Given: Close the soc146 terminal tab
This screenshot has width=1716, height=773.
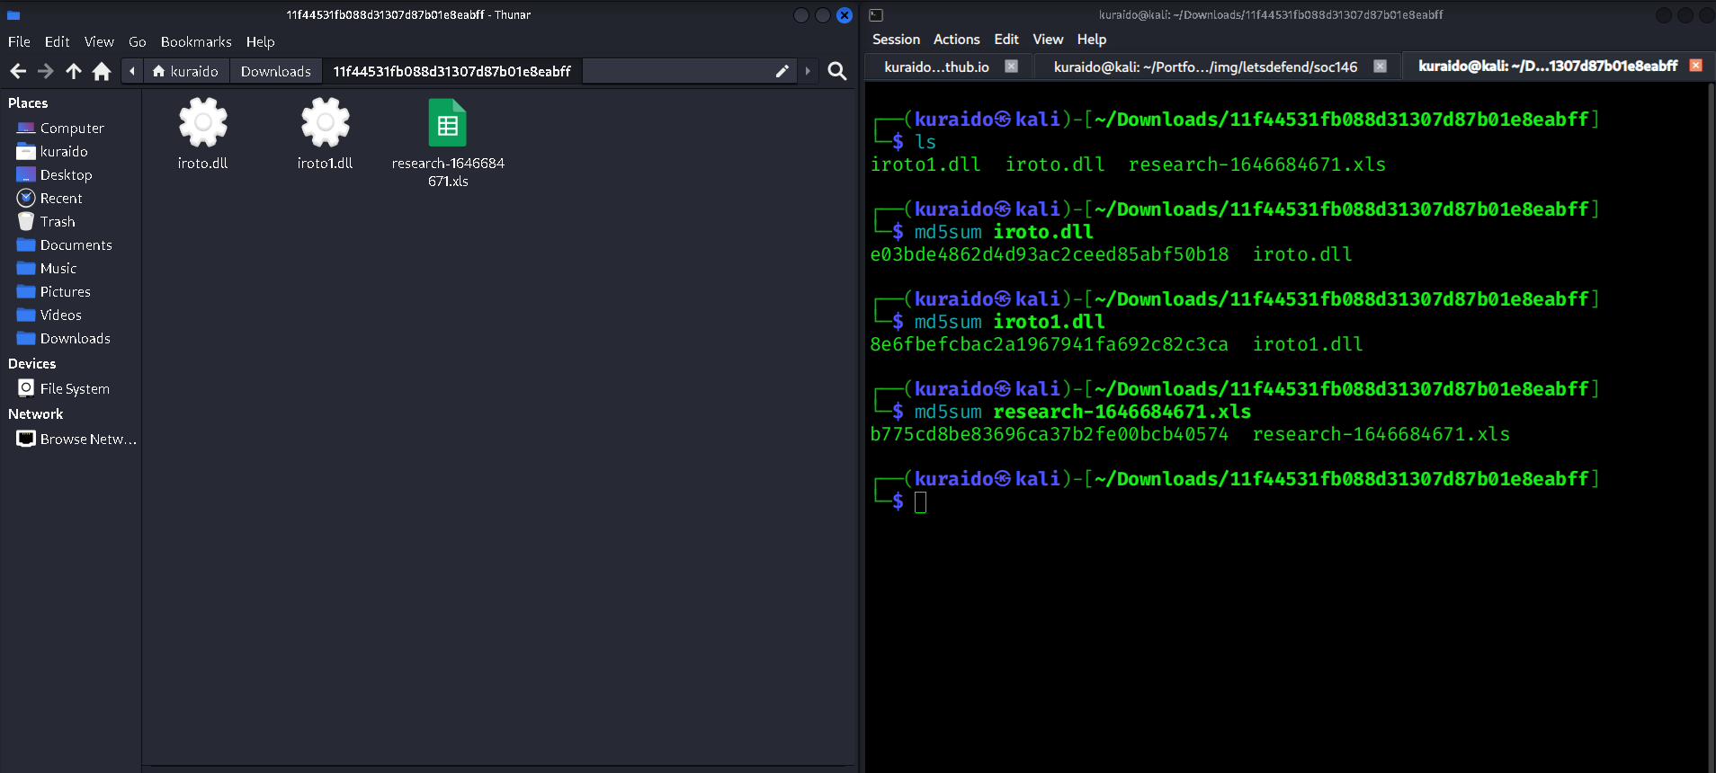Looking at the screenshot, I should (x=1380, y=67).
